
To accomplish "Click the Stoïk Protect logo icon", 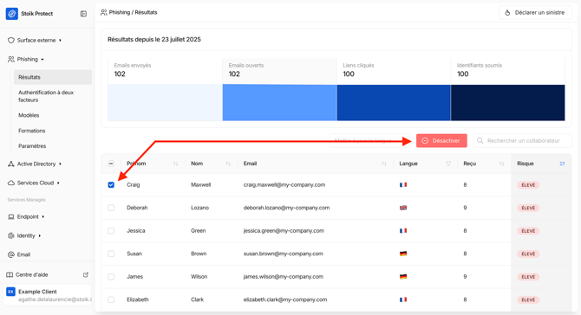I will click(12, 14).
